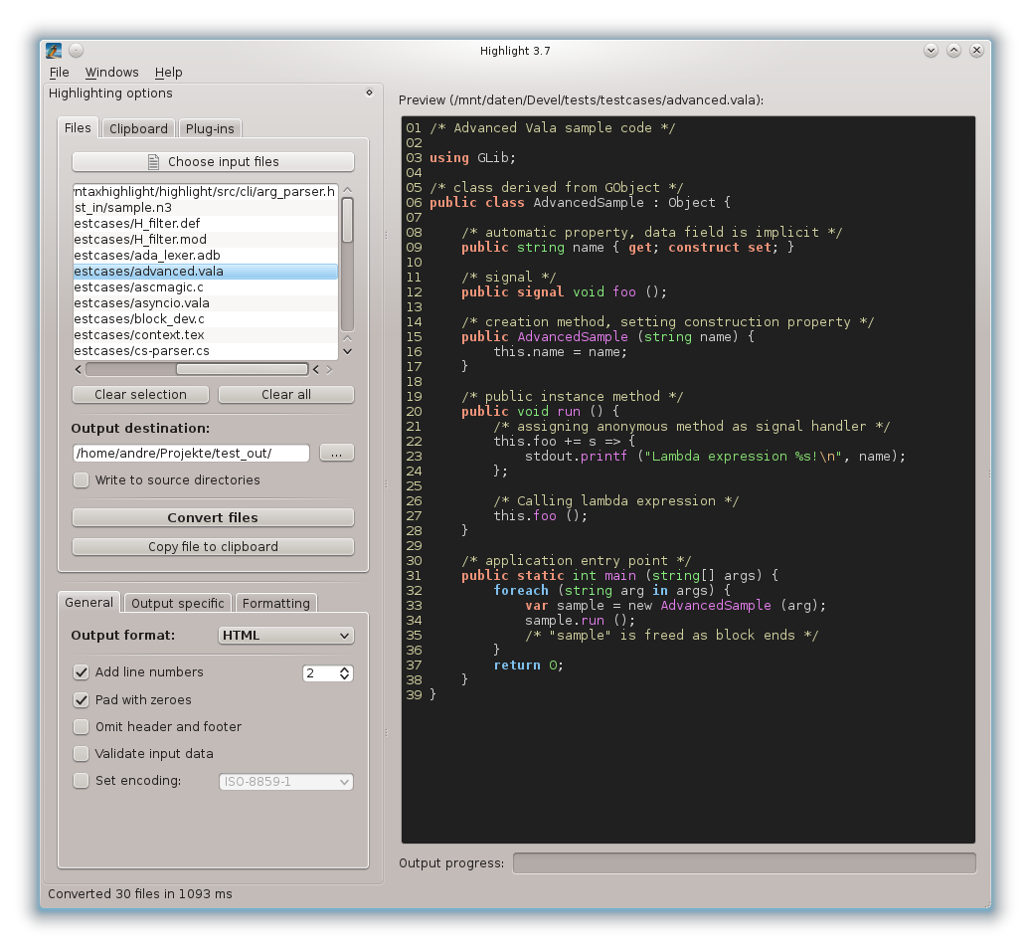Select estcases/asyncio.vala in file list

205,303
